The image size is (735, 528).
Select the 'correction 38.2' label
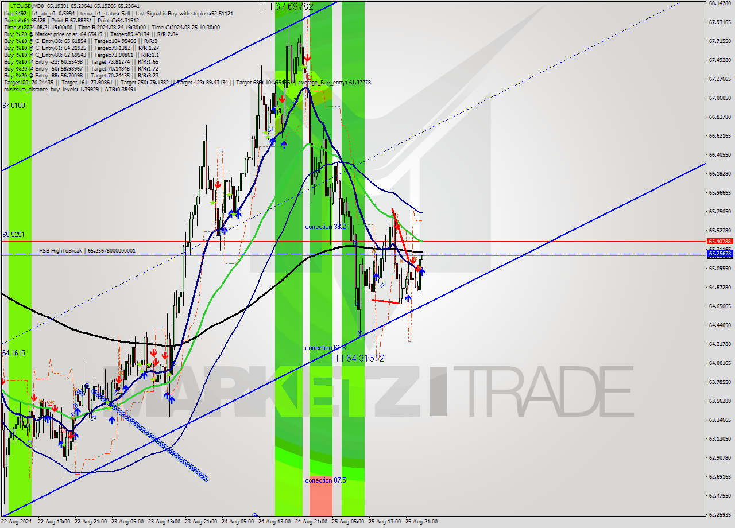coord(326,227)
